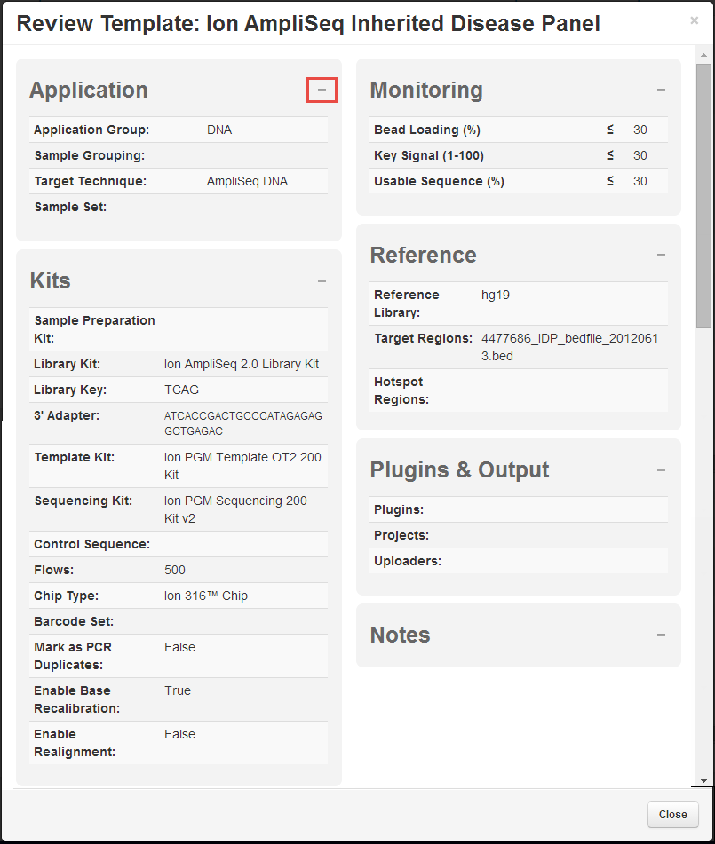Collapse the Kits section

[322, 281]
